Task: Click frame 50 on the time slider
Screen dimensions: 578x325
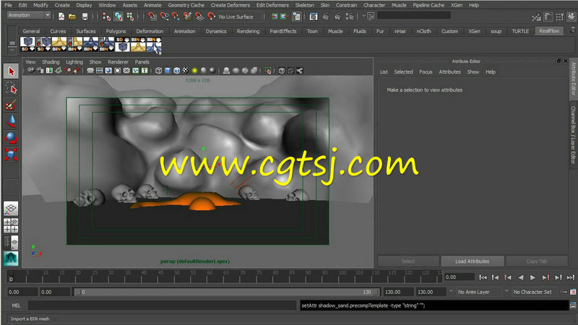Action: pyautogui.click(x=176, y=277)
